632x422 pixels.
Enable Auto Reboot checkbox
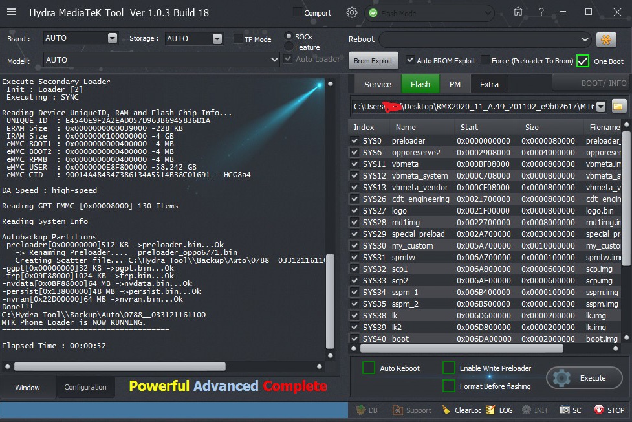[369, 368]
